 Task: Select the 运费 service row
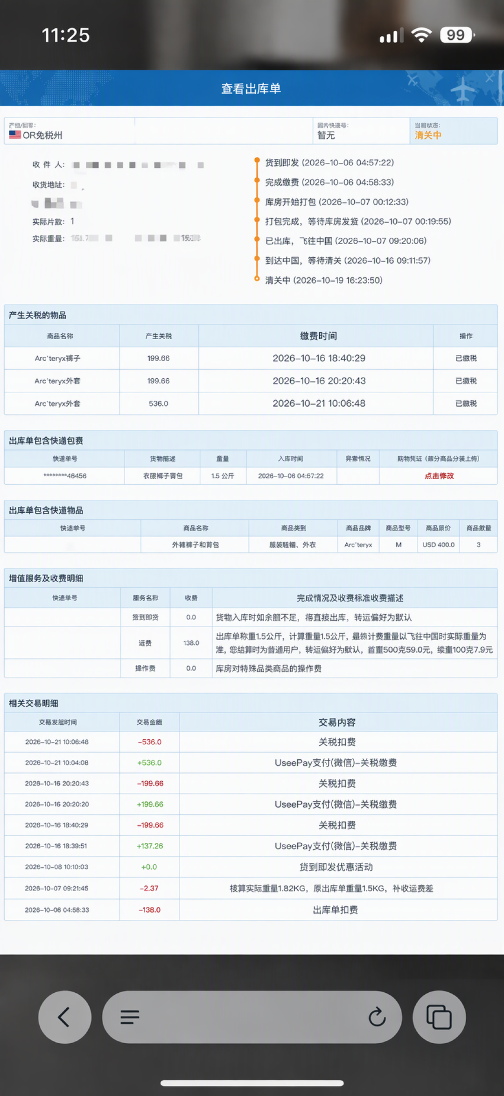click(x=251, y=643)
